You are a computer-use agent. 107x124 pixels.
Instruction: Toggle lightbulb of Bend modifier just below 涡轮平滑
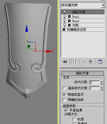pyautogui.click(x=65, y=17)
